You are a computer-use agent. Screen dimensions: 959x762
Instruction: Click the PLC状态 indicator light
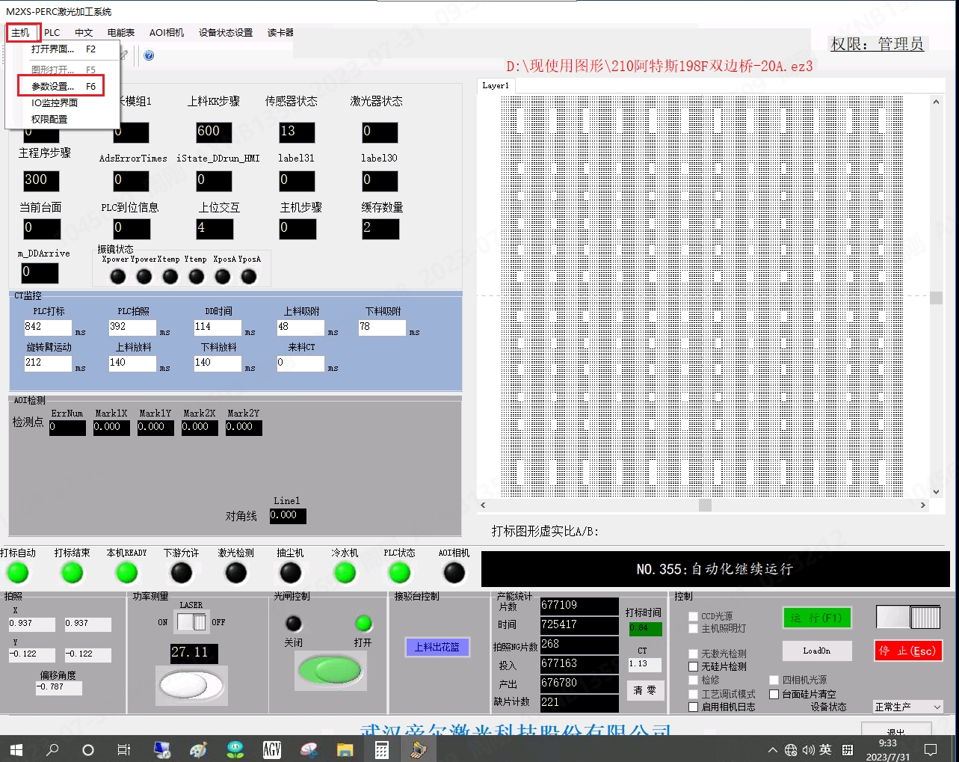click(x=400, y=573)
